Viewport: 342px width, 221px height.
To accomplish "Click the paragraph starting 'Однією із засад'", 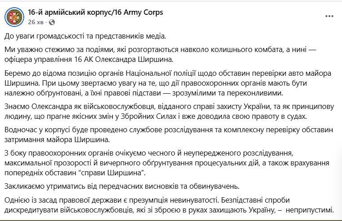I will click(169, 205).
